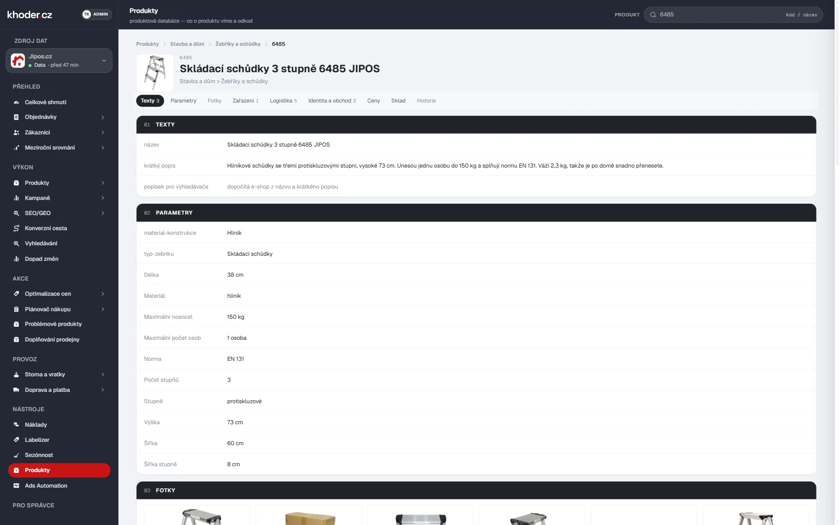Screen dimensions: 840x525
Task: Click the Dopad změn icon
Action: pos(16,259)
